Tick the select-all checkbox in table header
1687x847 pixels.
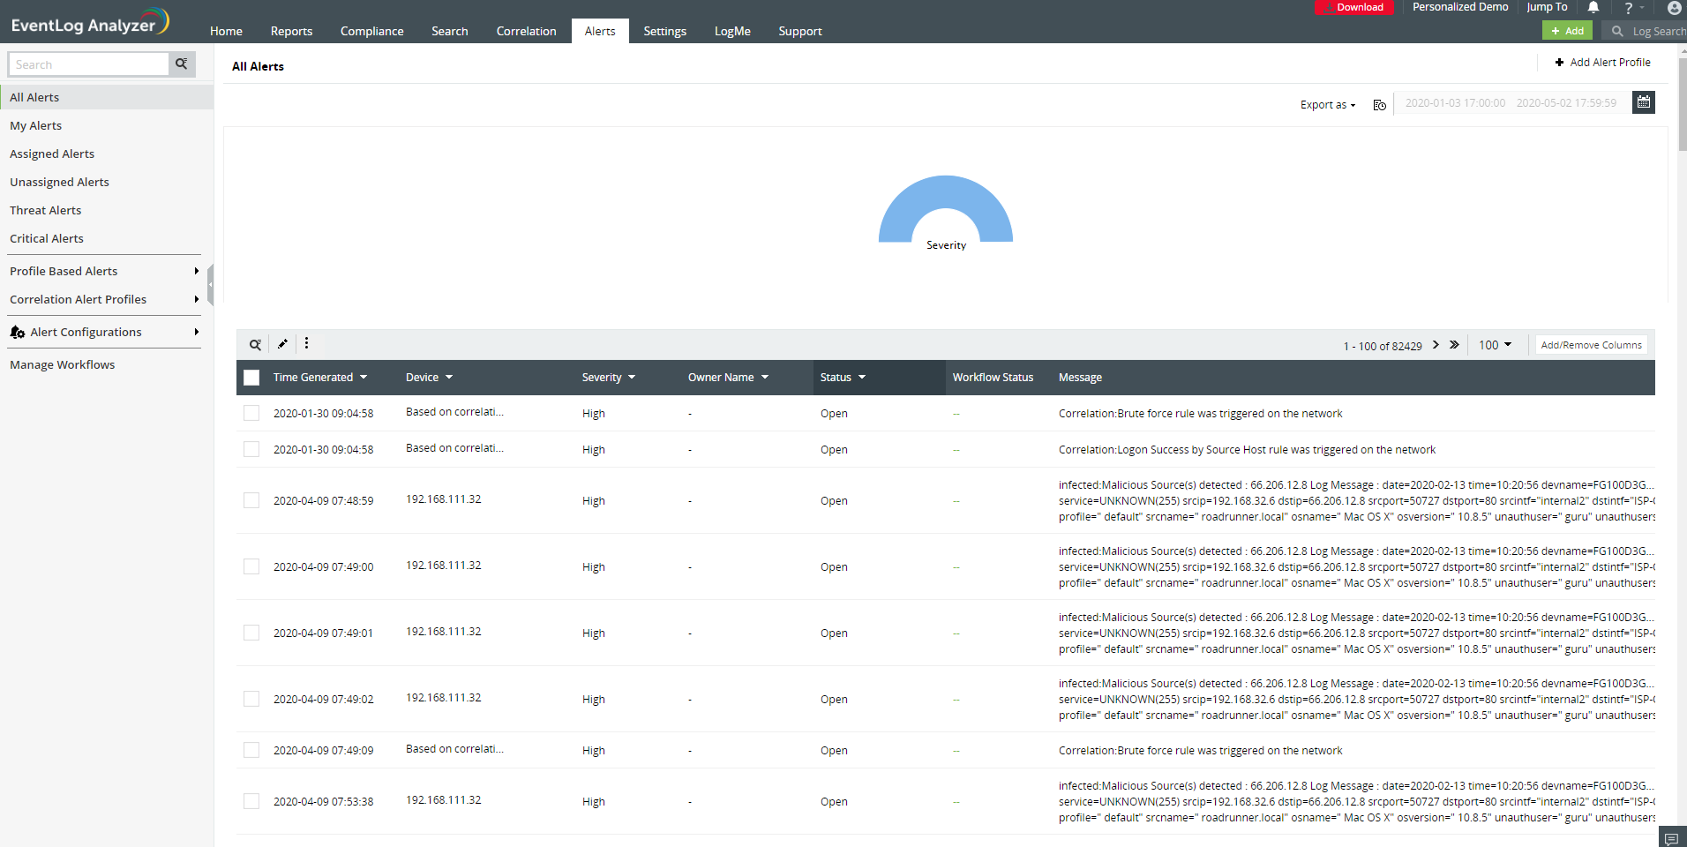251,378
